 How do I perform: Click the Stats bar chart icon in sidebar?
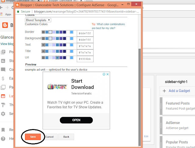point(3,61)
